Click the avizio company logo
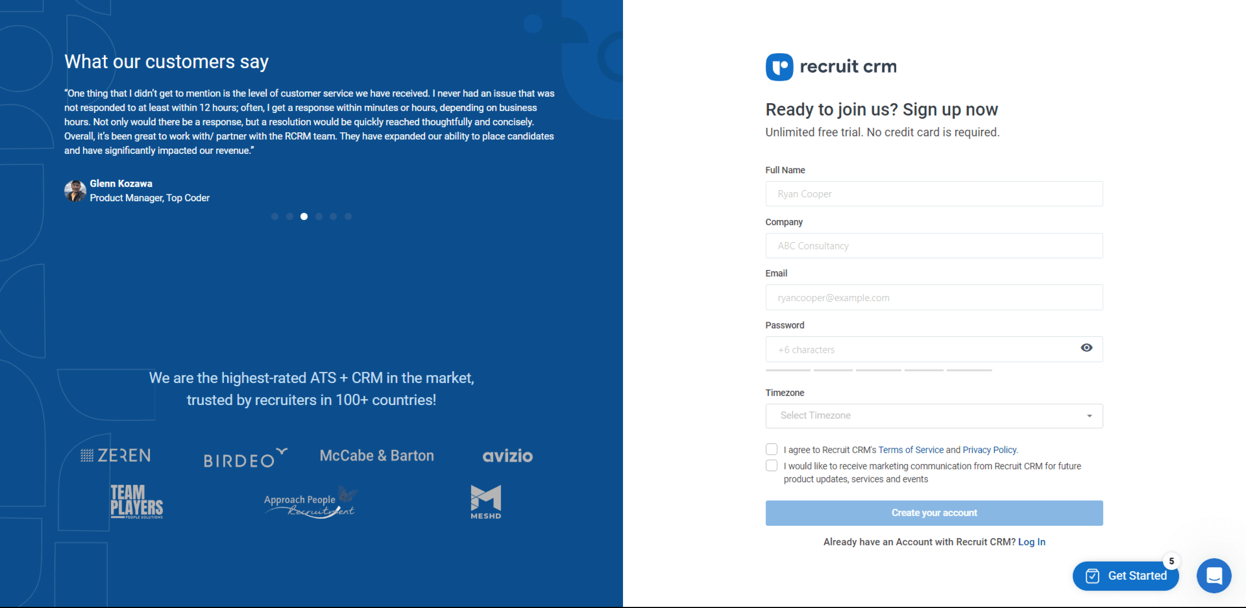Image resolution: width=1246 pixels, height=608 pixels. [x=507, y=456]
